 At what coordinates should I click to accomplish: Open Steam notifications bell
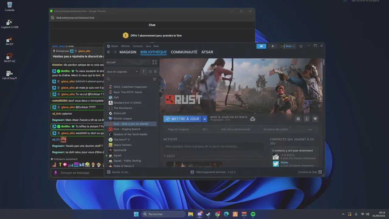click(x=273, y=46)
